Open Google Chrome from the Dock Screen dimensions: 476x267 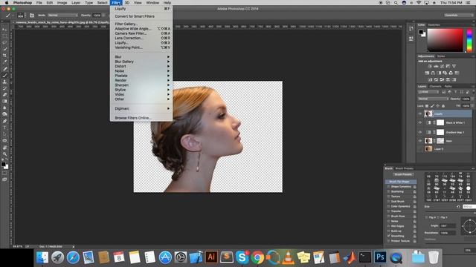tap(257, 257)
